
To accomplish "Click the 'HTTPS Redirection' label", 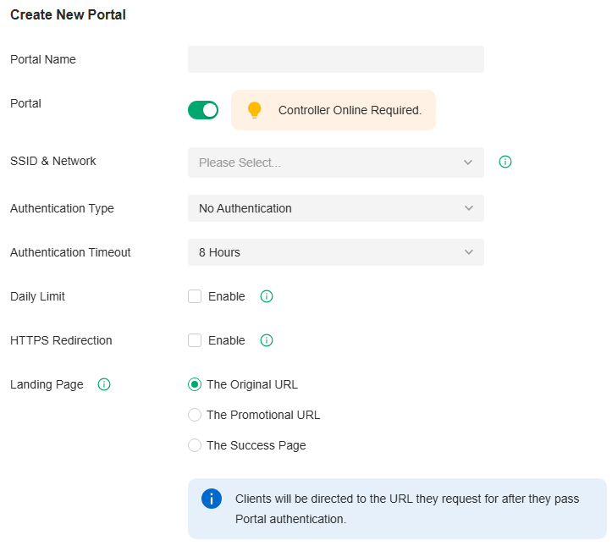I will 61,340.
